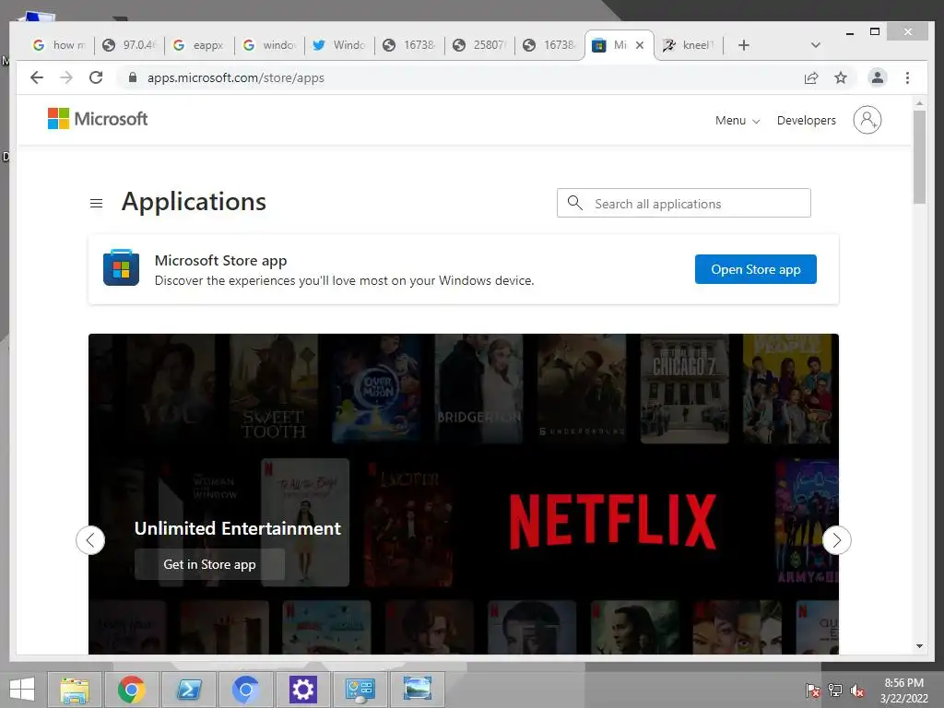
Task: Open the Settings gear taskbar icon
Action: (x=302, y=690)
